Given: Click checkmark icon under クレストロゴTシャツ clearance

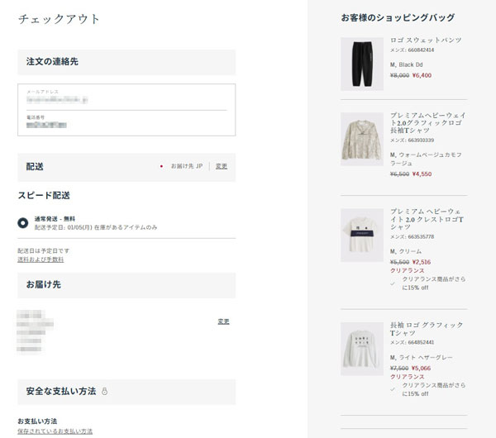Looking at the screenshot, I should click(x=392, y=283).
